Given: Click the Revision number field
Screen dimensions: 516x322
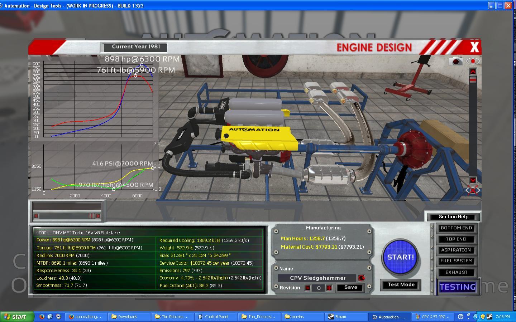Looking at the screenshot, I should [318, 288].
